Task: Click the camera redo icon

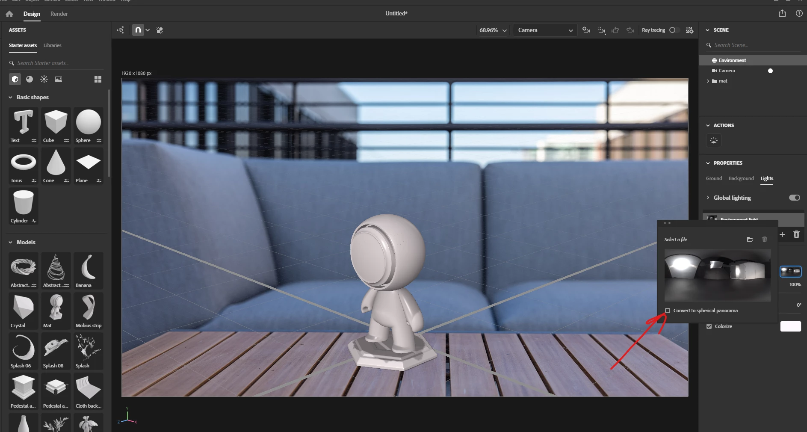Action: [x=630, y=30]
